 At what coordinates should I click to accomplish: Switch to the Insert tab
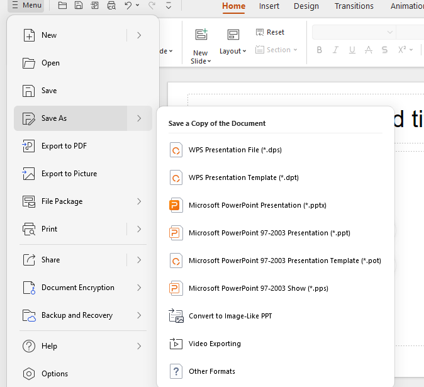click(269, 6)
